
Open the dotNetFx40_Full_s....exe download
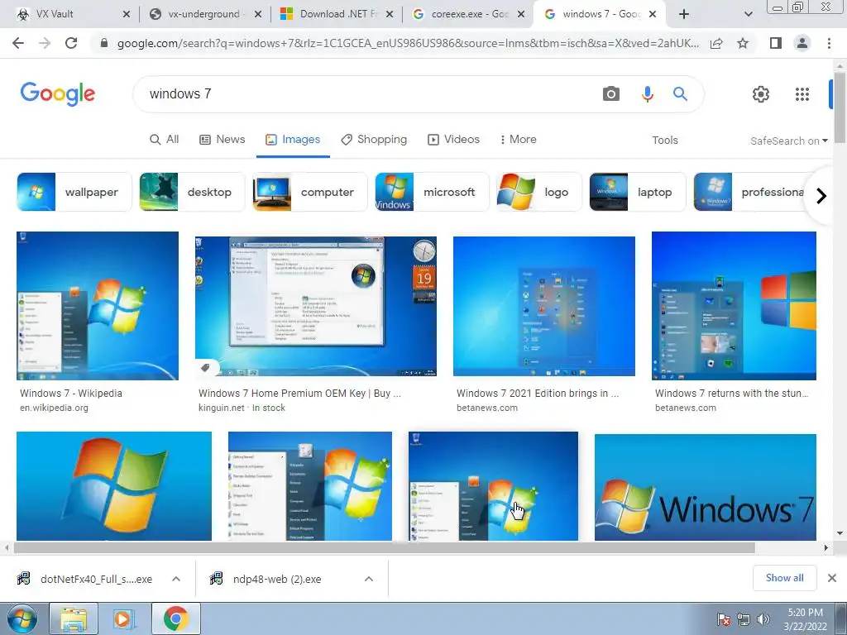[x=85, y=579]
